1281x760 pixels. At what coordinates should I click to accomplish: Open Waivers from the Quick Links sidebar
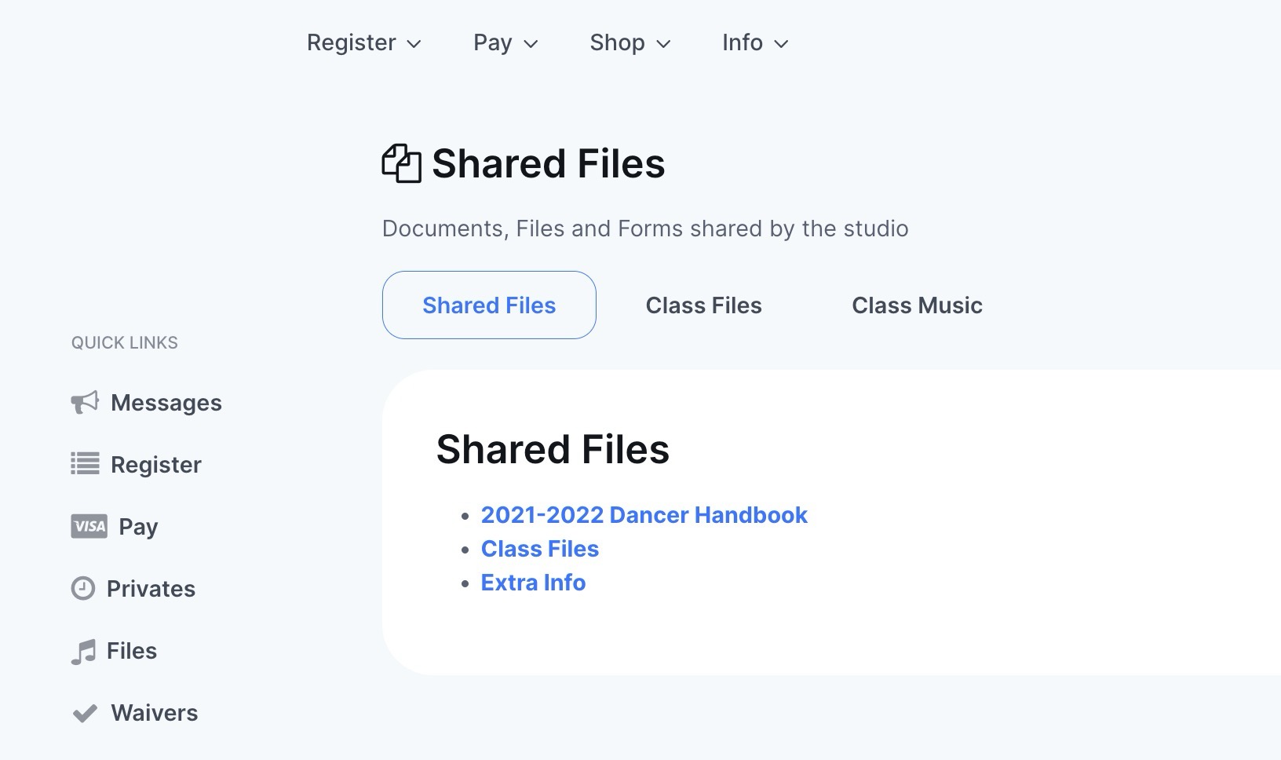(154, 713)
